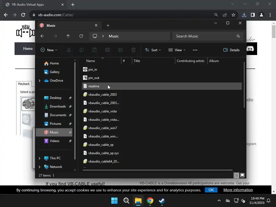Open the See more ellipsis menu
The image size is (276, 207).
tap(195, 50)
